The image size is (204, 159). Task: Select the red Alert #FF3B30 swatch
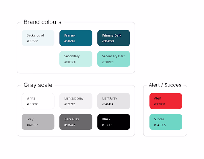tap(166, 101)
